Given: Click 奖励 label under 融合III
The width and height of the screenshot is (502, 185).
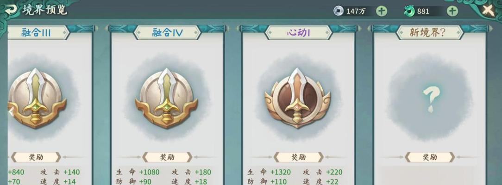Looking at the screenshot, I should tap(36, 157).
